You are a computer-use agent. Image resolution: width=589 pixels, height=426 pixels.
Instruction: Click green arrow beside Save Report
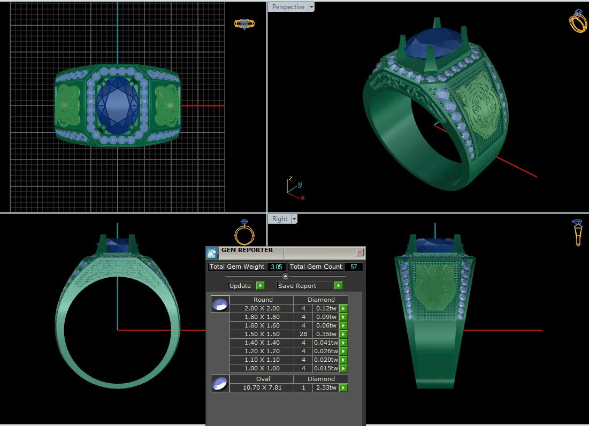[338, 286]
